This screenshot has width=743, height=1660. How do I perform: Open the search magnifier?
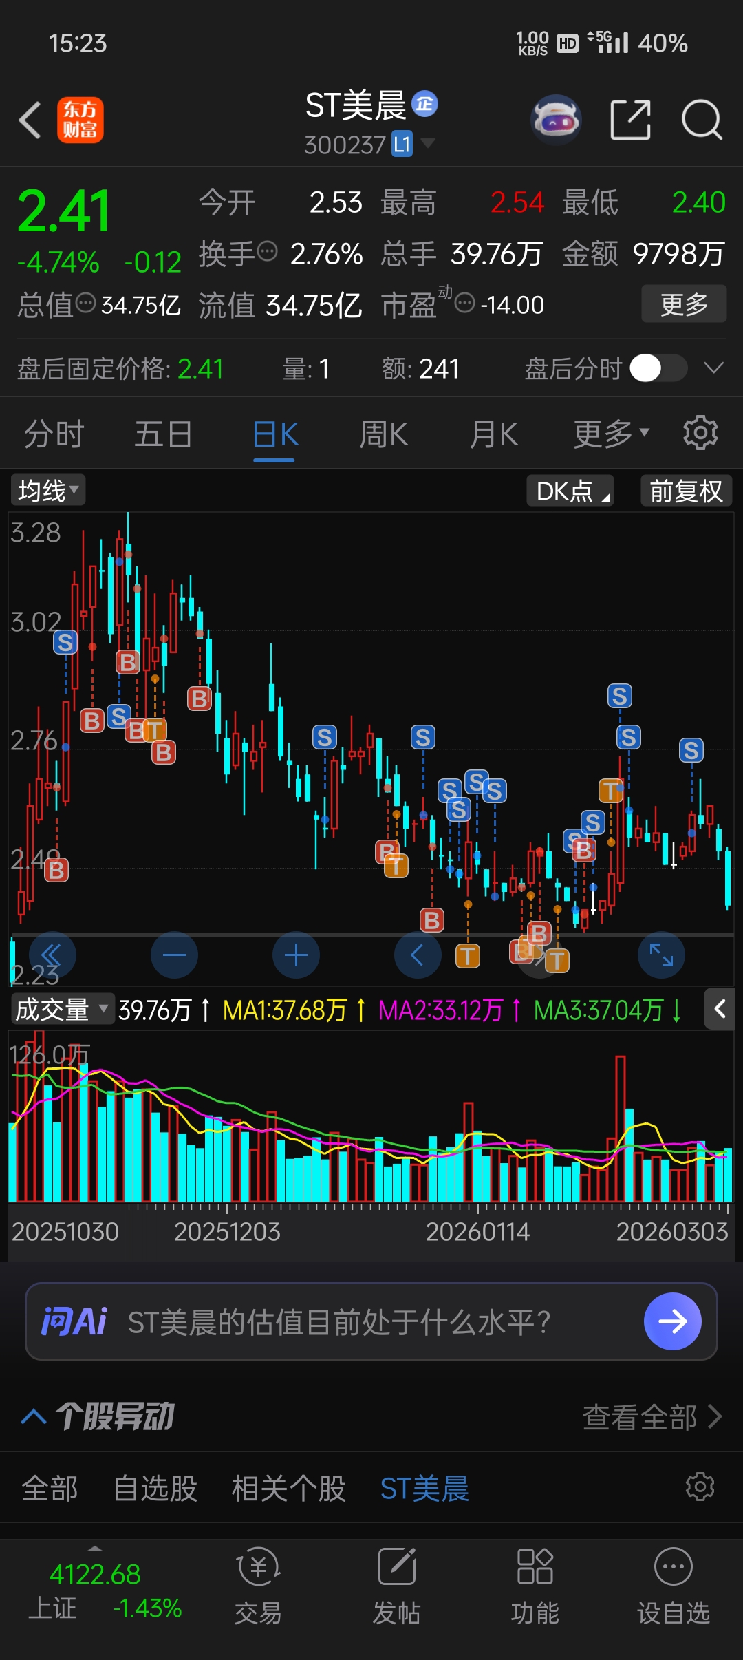(701, 120)
